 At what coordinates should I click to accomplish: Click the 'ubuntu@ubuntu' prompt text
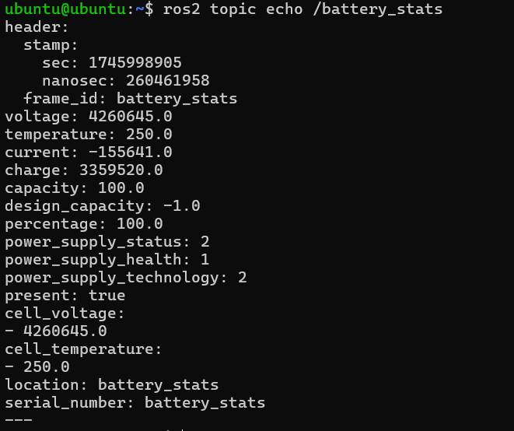(65, 9)
